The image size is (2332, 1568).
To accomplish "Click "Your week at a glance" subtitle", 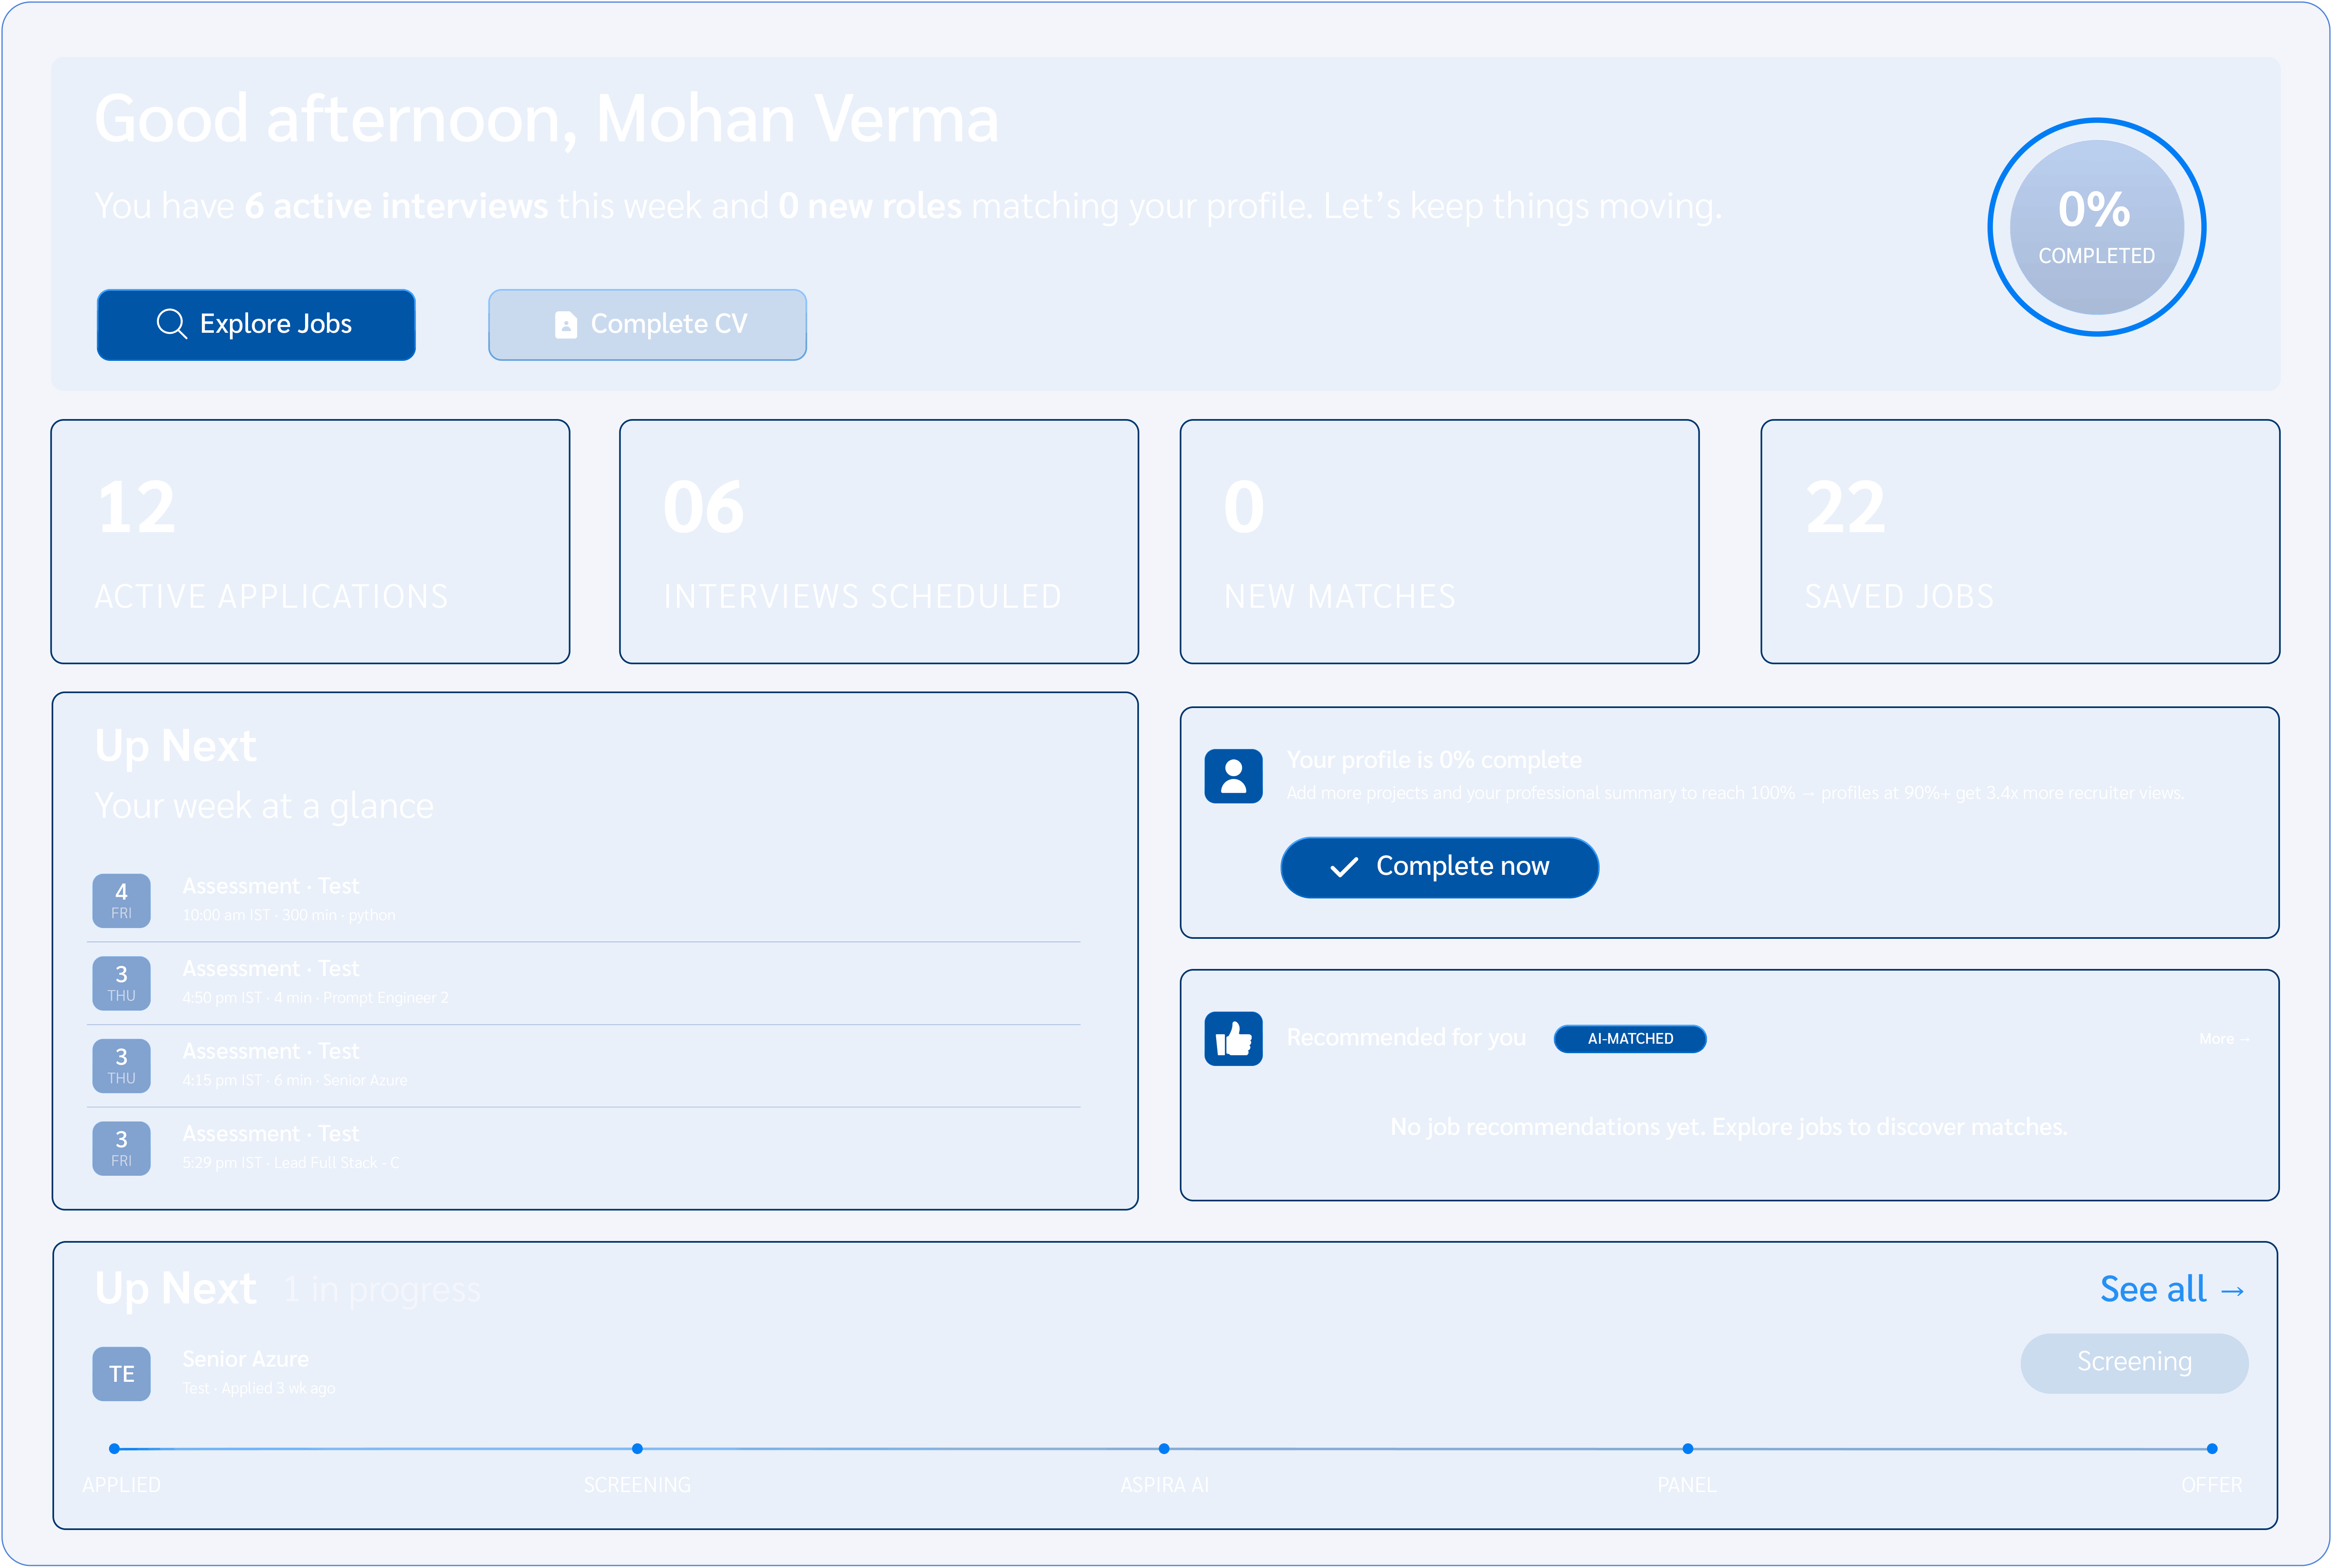I will pos(264,806).
